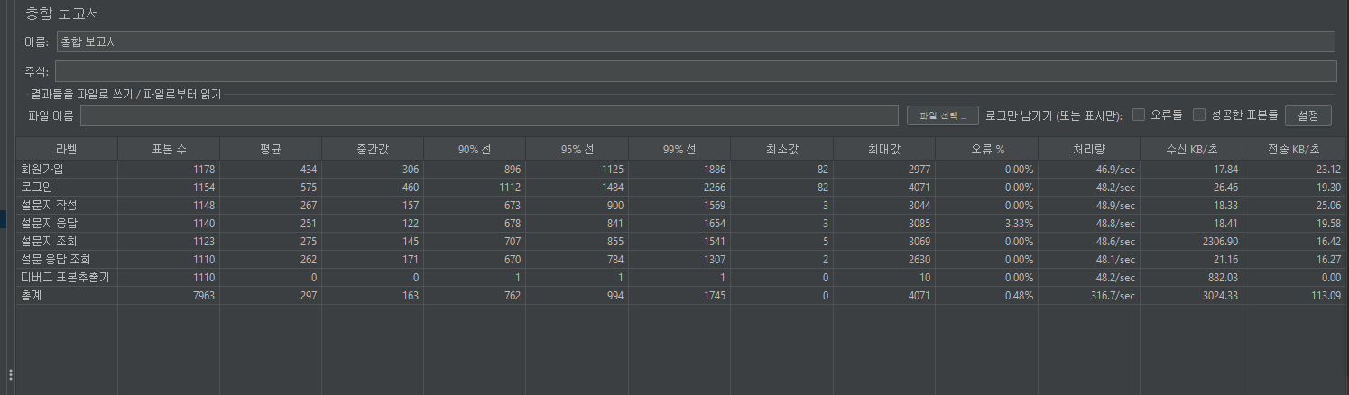Click total sent KB value 113.09

click(x=1326, y=295)
